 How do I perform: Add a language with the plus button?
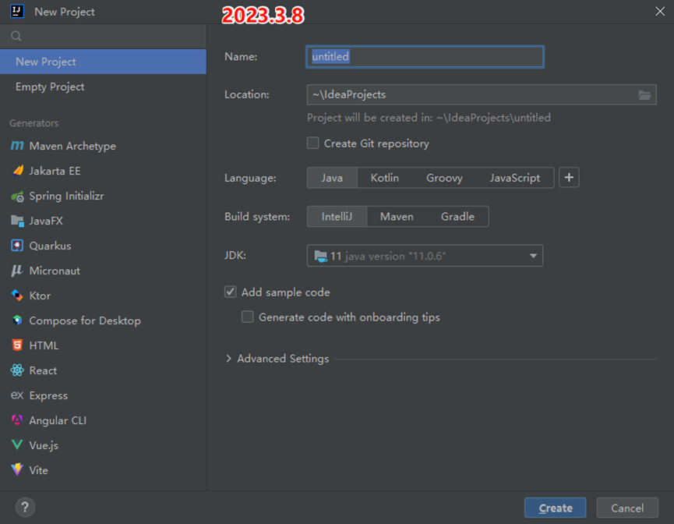point(569,177)
